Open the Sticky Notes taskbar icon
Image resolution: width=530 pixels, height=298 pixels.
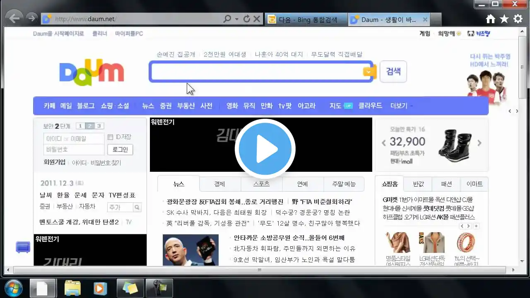pos(130,288)
